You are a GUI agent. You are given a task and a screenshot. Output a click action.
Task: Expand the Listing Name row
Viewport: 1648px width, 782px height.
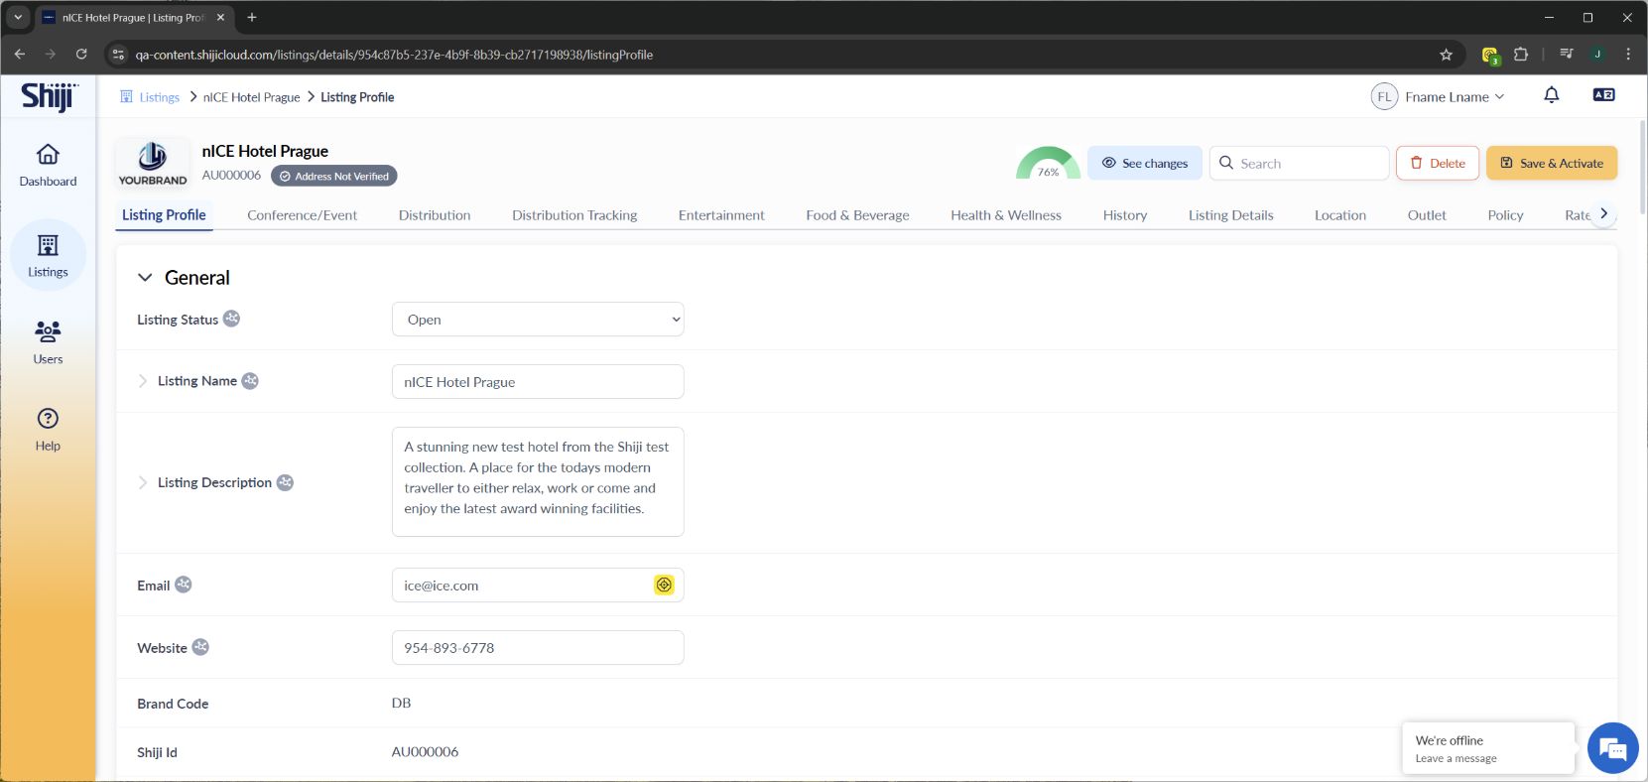coord(143,381)
